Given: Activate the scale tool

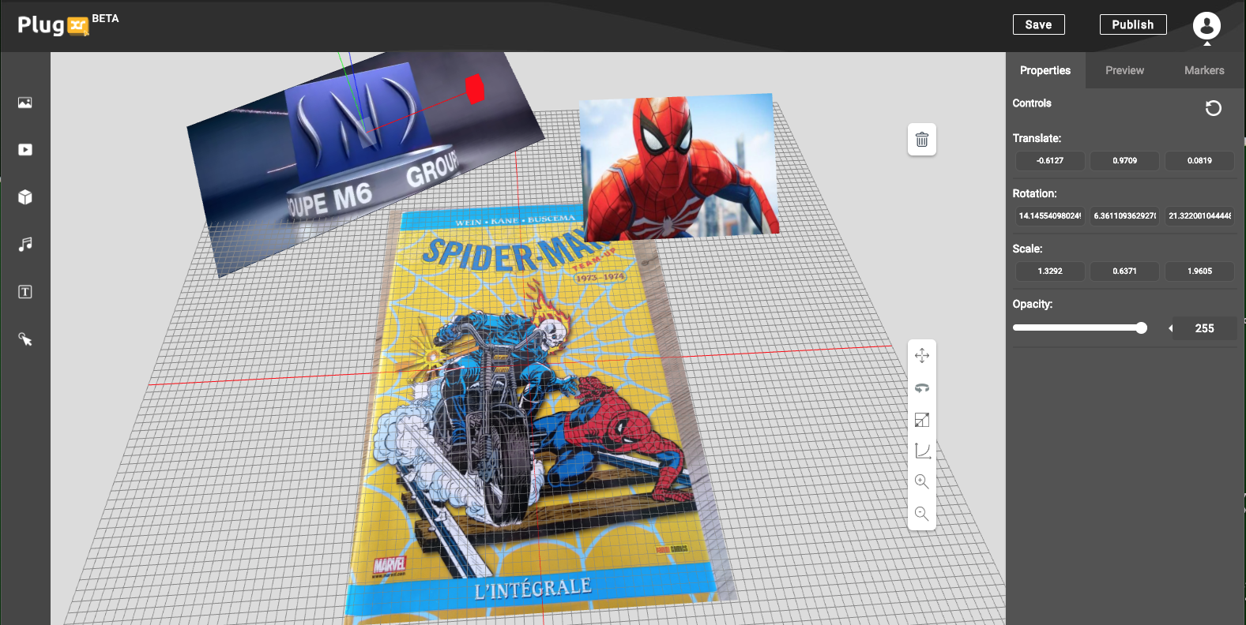Looking at the screenshot, I should (x=922, y=420).
